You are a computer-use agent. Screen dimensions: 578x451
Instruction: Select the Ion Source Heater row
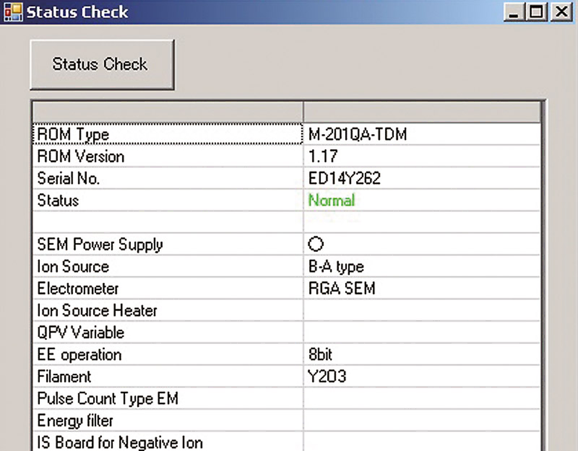coord(97,311)
